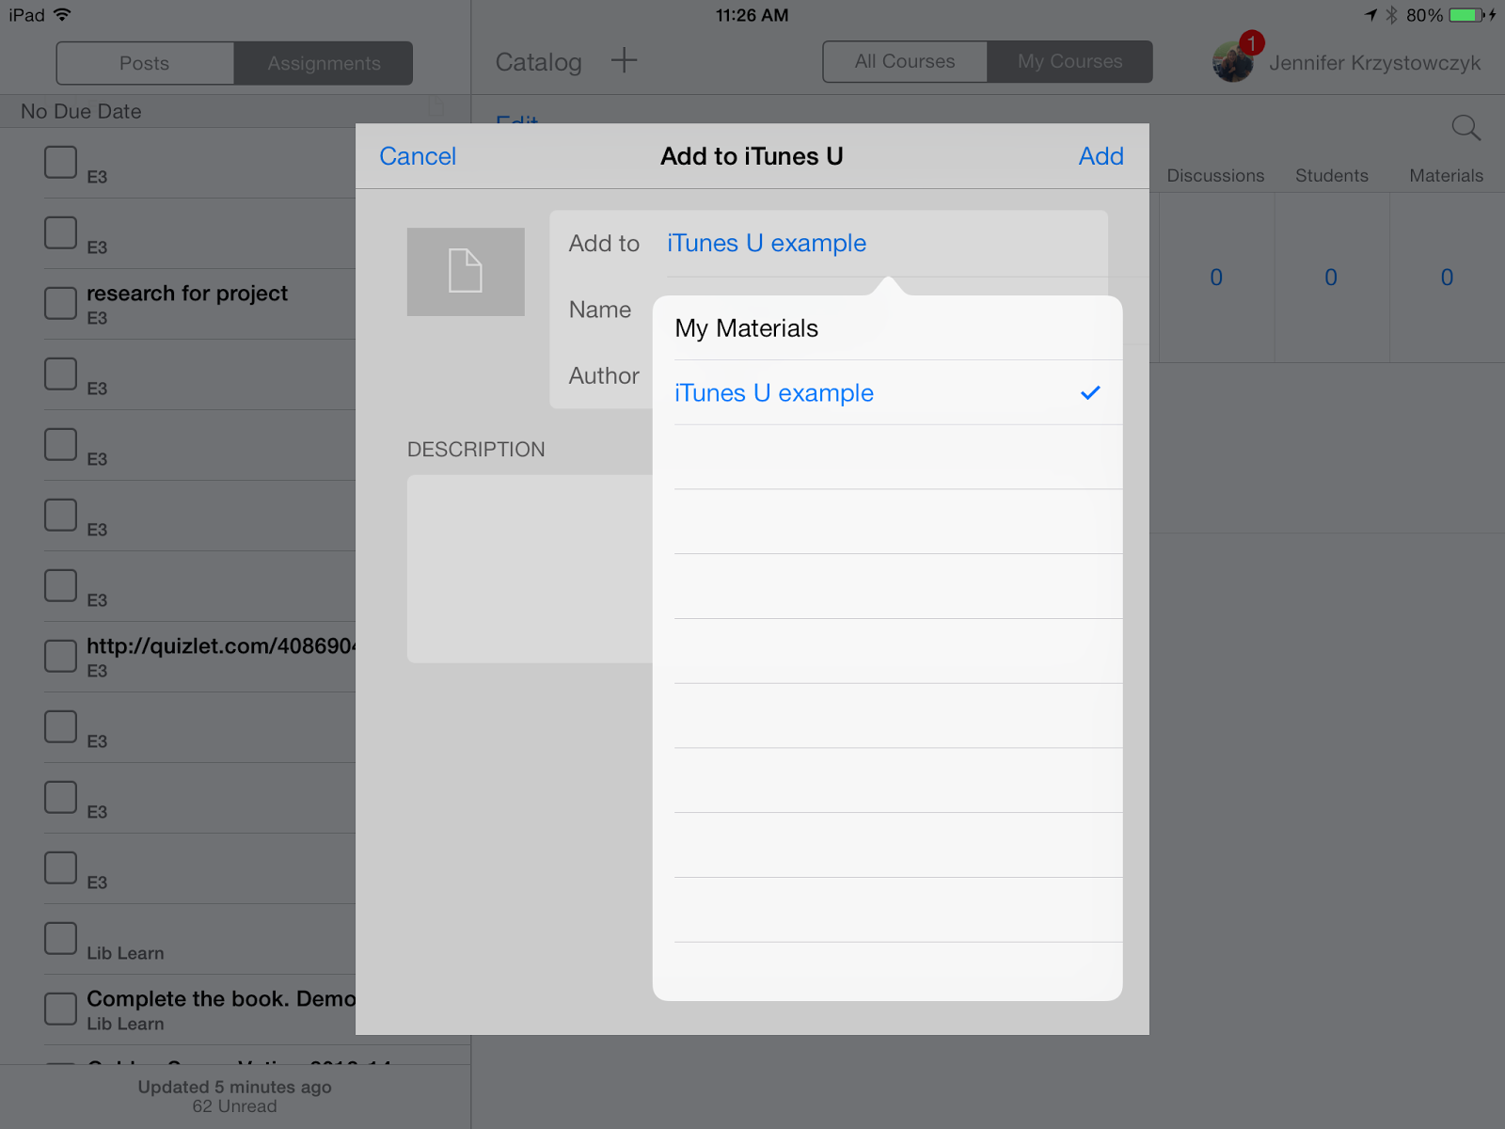Tap the location arrow status icon
The image size is (1505, 1129).
pos(1371,15)
